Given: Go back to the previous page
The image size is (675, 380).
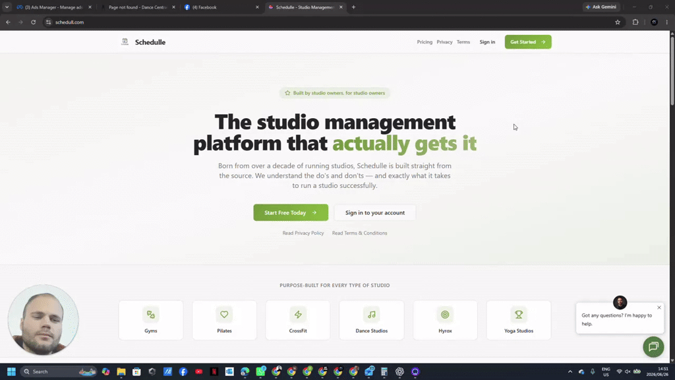Looking at the screenshot, I should click(x=8, y=22).
